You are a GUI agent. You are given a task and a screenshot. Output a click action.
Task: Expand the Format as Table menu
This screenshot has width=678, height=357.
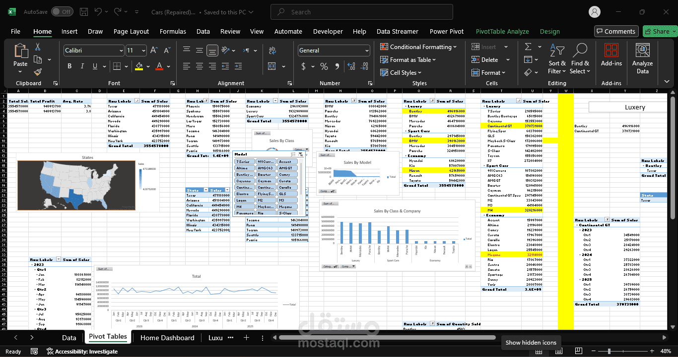pos(408,60)
